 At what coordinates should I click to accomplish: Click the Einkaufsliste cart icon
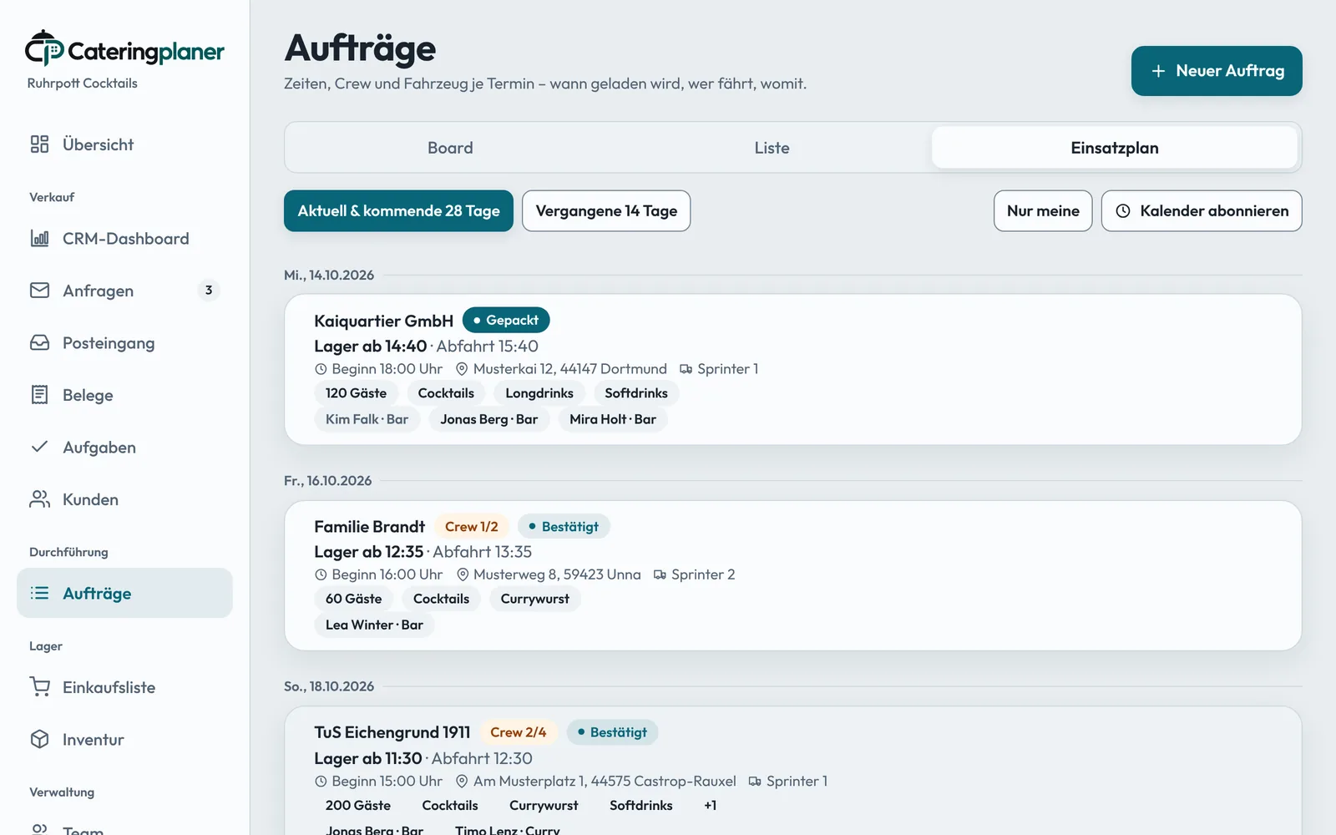[x=39, y=687]
